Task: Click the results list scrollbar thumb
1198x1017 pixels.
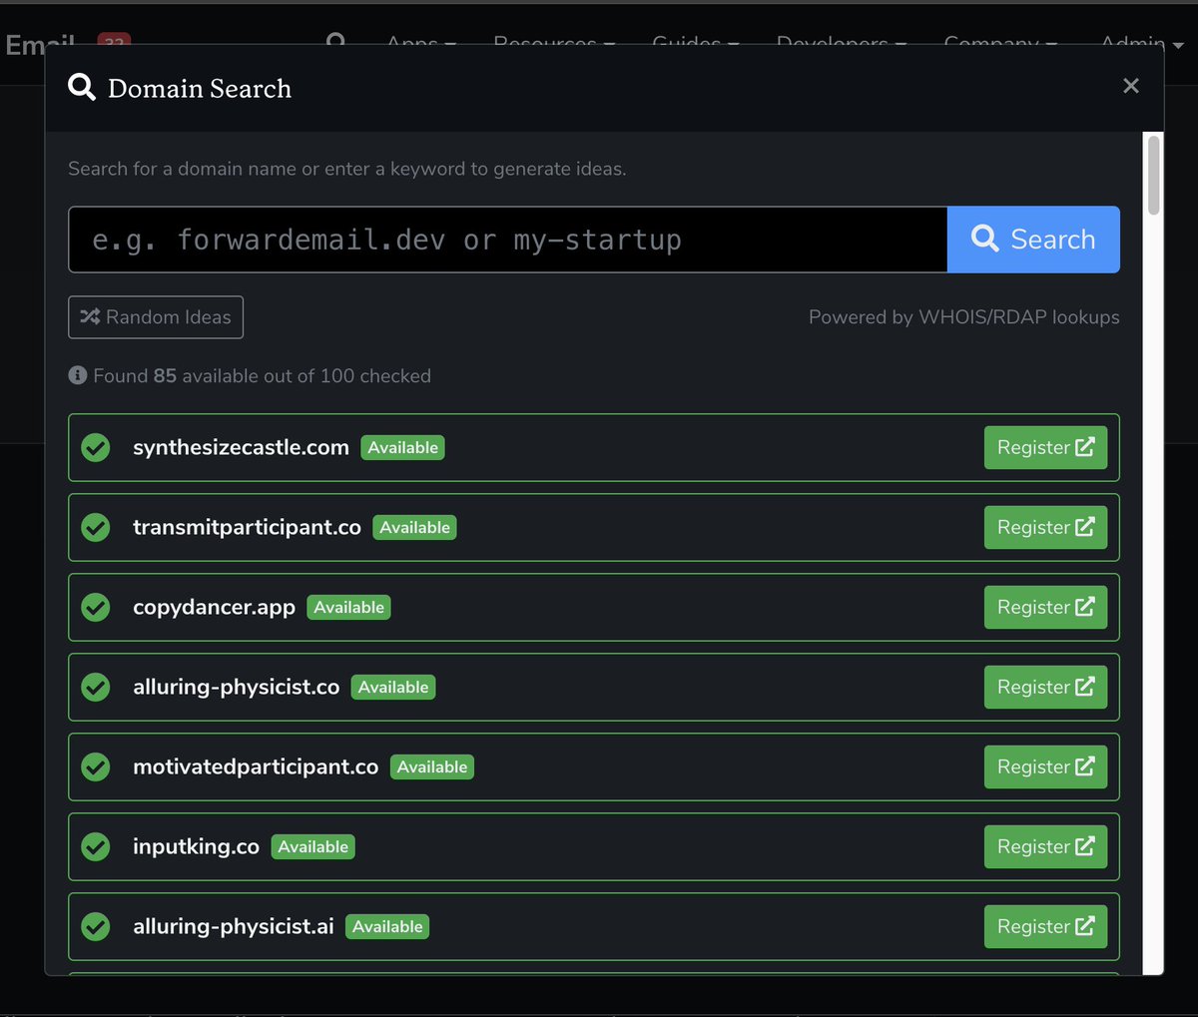Action: (1154, 176)
